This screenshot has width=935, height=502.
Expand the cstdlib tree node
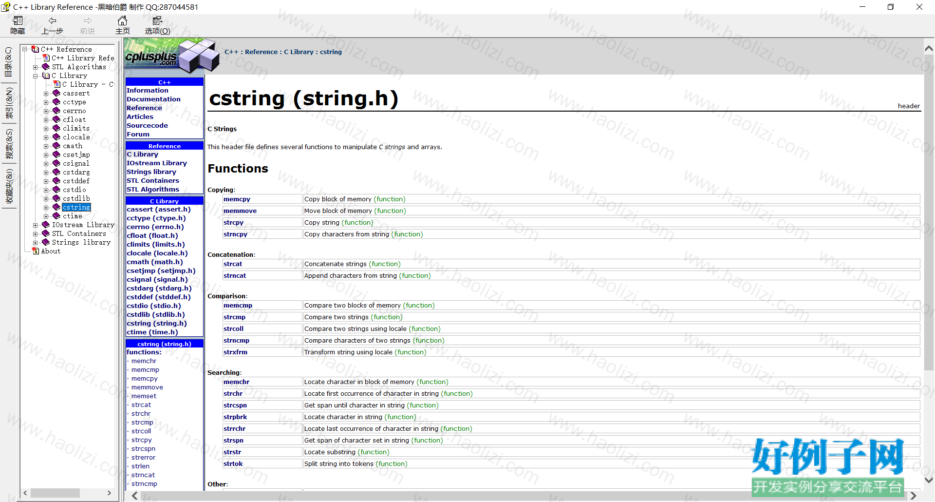pyautogui.click(x=46, y=199)
